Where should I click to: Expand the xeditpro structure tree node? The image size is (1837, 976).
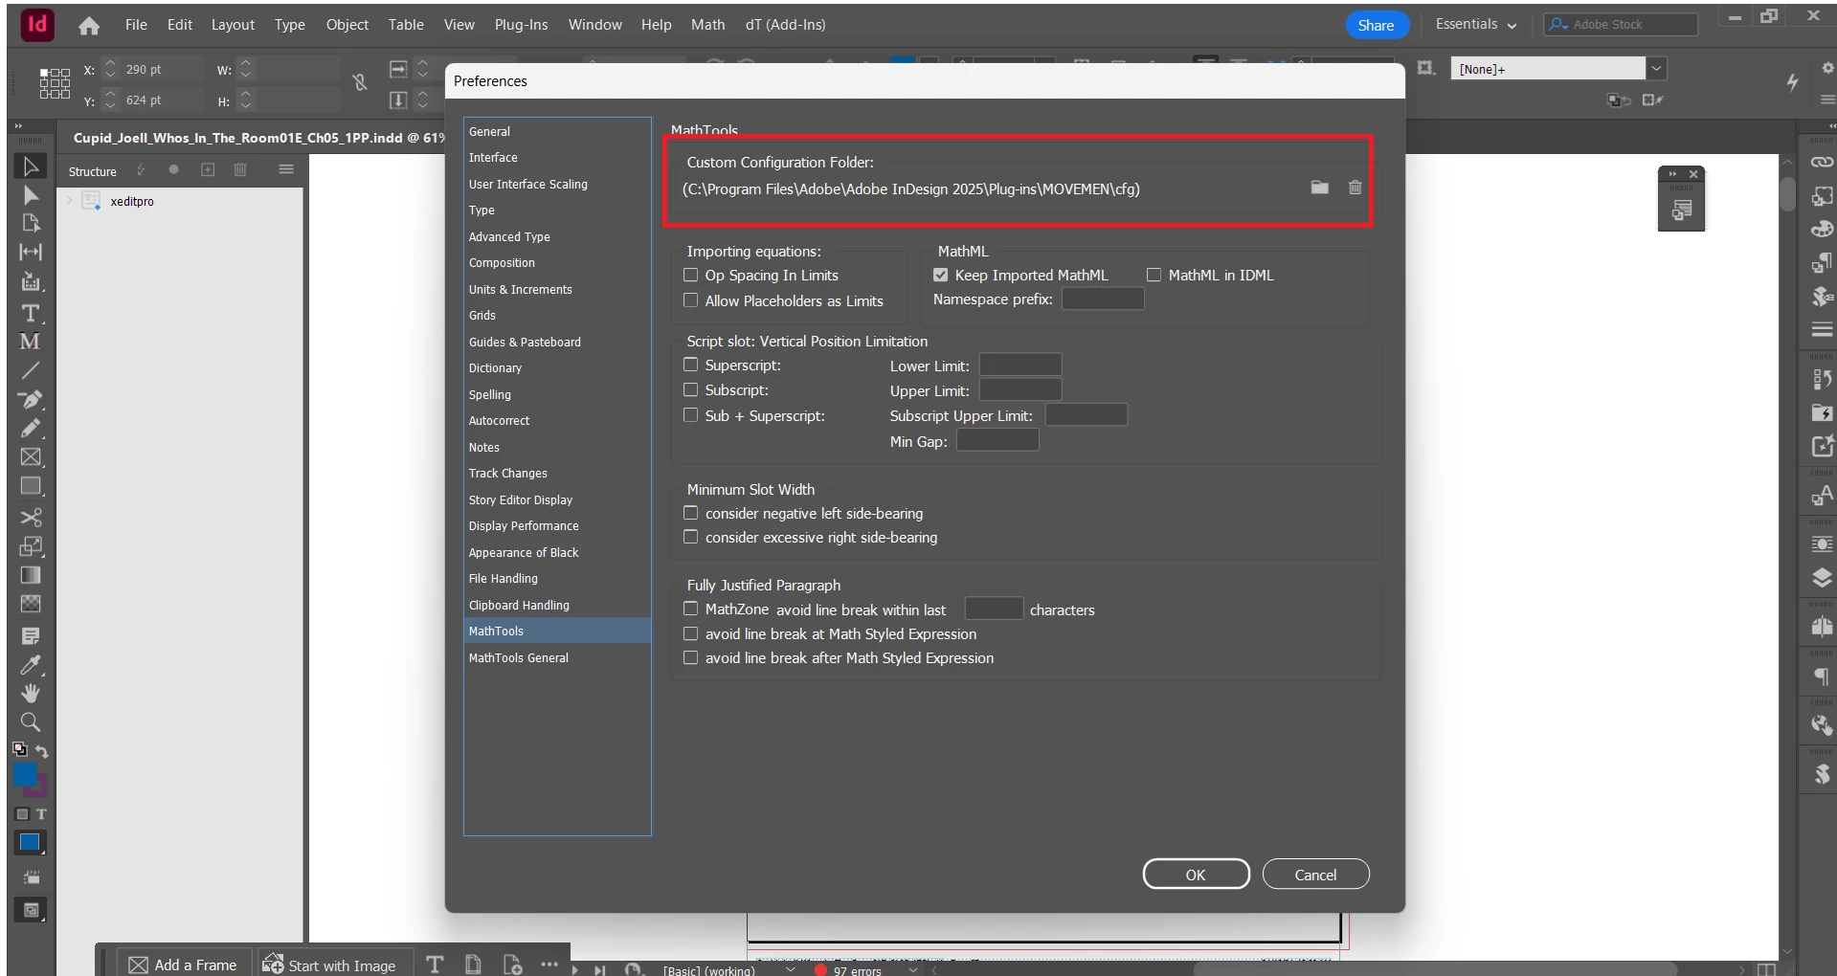(x=70, y=201)
